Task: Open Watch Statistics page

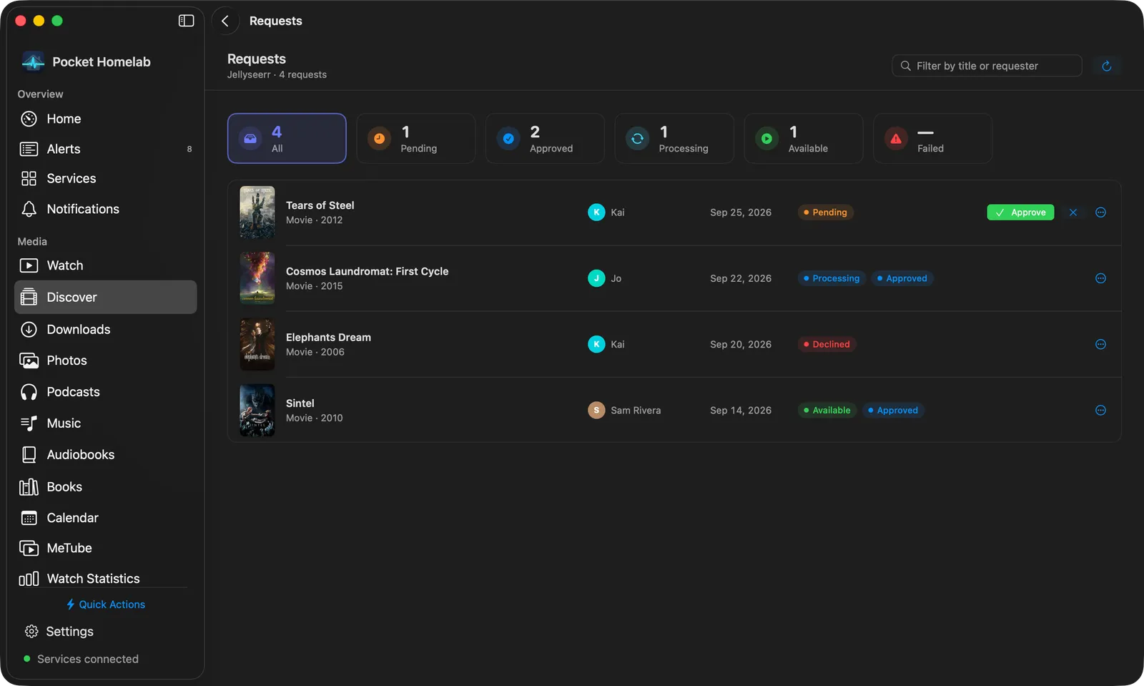Action: click(x=105, y=578)
